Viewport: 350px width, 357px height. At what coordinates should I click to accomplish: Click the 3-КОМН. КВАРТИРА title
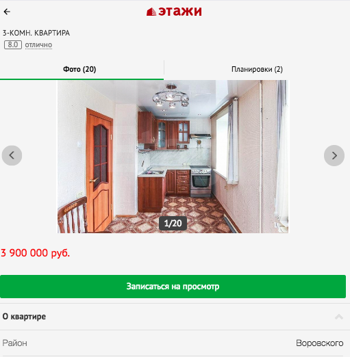36,33
